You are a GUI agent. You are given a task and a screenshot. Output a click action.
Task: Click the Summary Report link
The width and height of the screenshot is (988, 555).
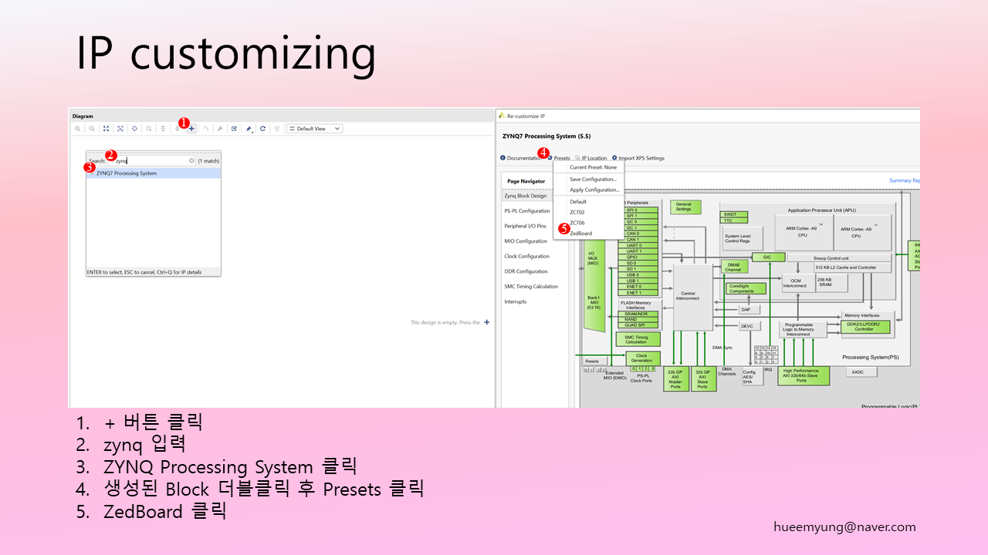905,180
